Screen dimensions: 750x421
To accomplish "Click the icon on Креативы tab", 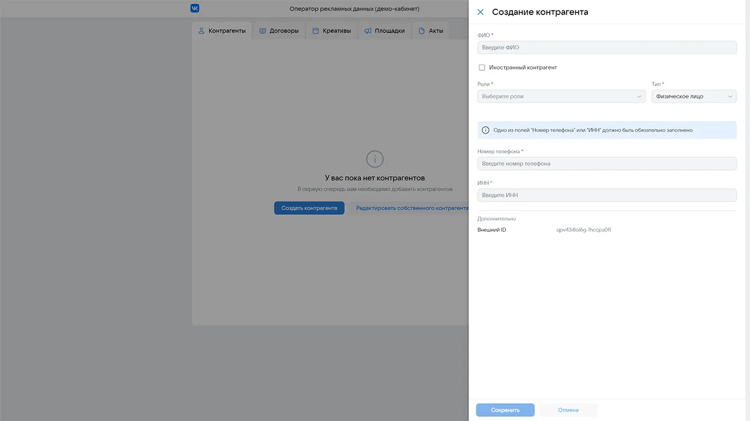I will (x=316, y=31).
